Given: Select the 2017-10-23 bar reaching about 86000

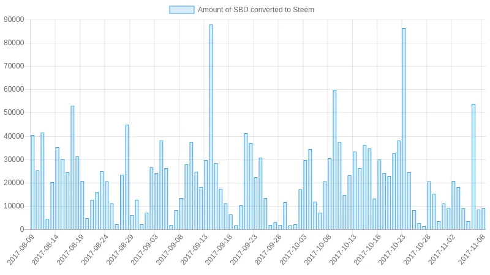Looking at the screenshot, I should (x=404, y=129).
